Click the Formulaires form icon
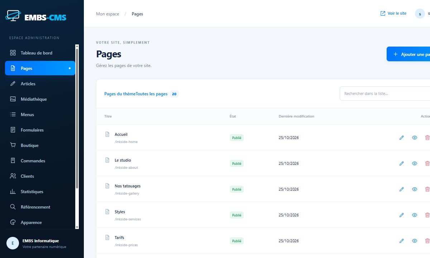This screenshot has width=430, height=258. [13, 130]
